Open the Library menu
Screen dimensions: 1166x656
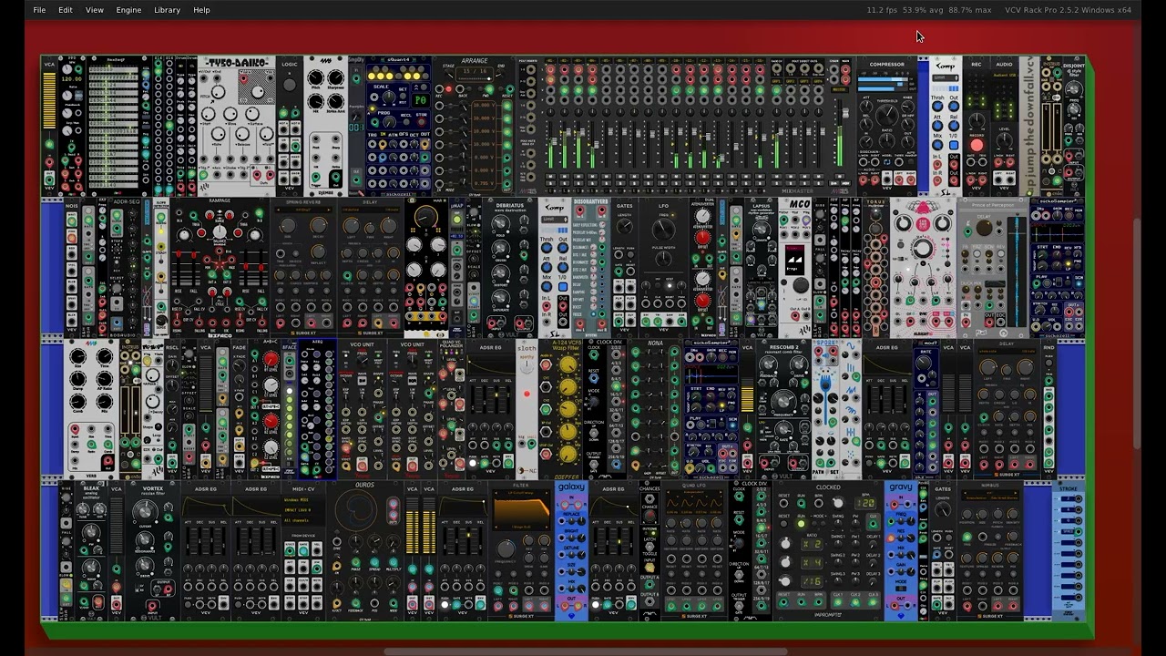167,10
